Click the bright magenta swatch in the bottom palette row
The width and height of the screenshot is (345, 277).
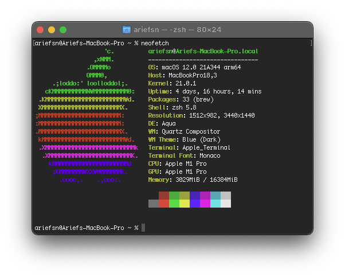coord(205,204)
